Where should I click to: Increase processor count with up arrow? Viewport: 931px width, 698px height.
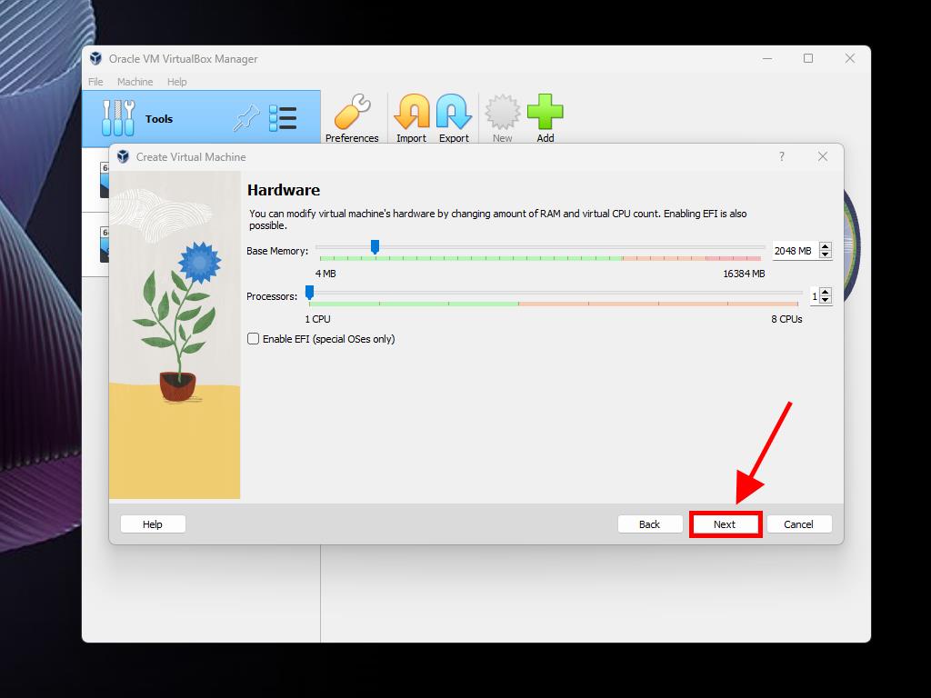click(x=826, y=292)
